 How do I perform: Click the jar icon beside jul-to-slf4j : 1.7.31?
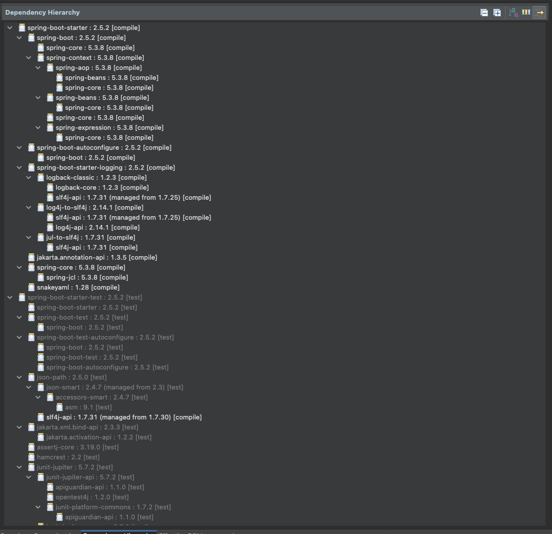[41, 237]
